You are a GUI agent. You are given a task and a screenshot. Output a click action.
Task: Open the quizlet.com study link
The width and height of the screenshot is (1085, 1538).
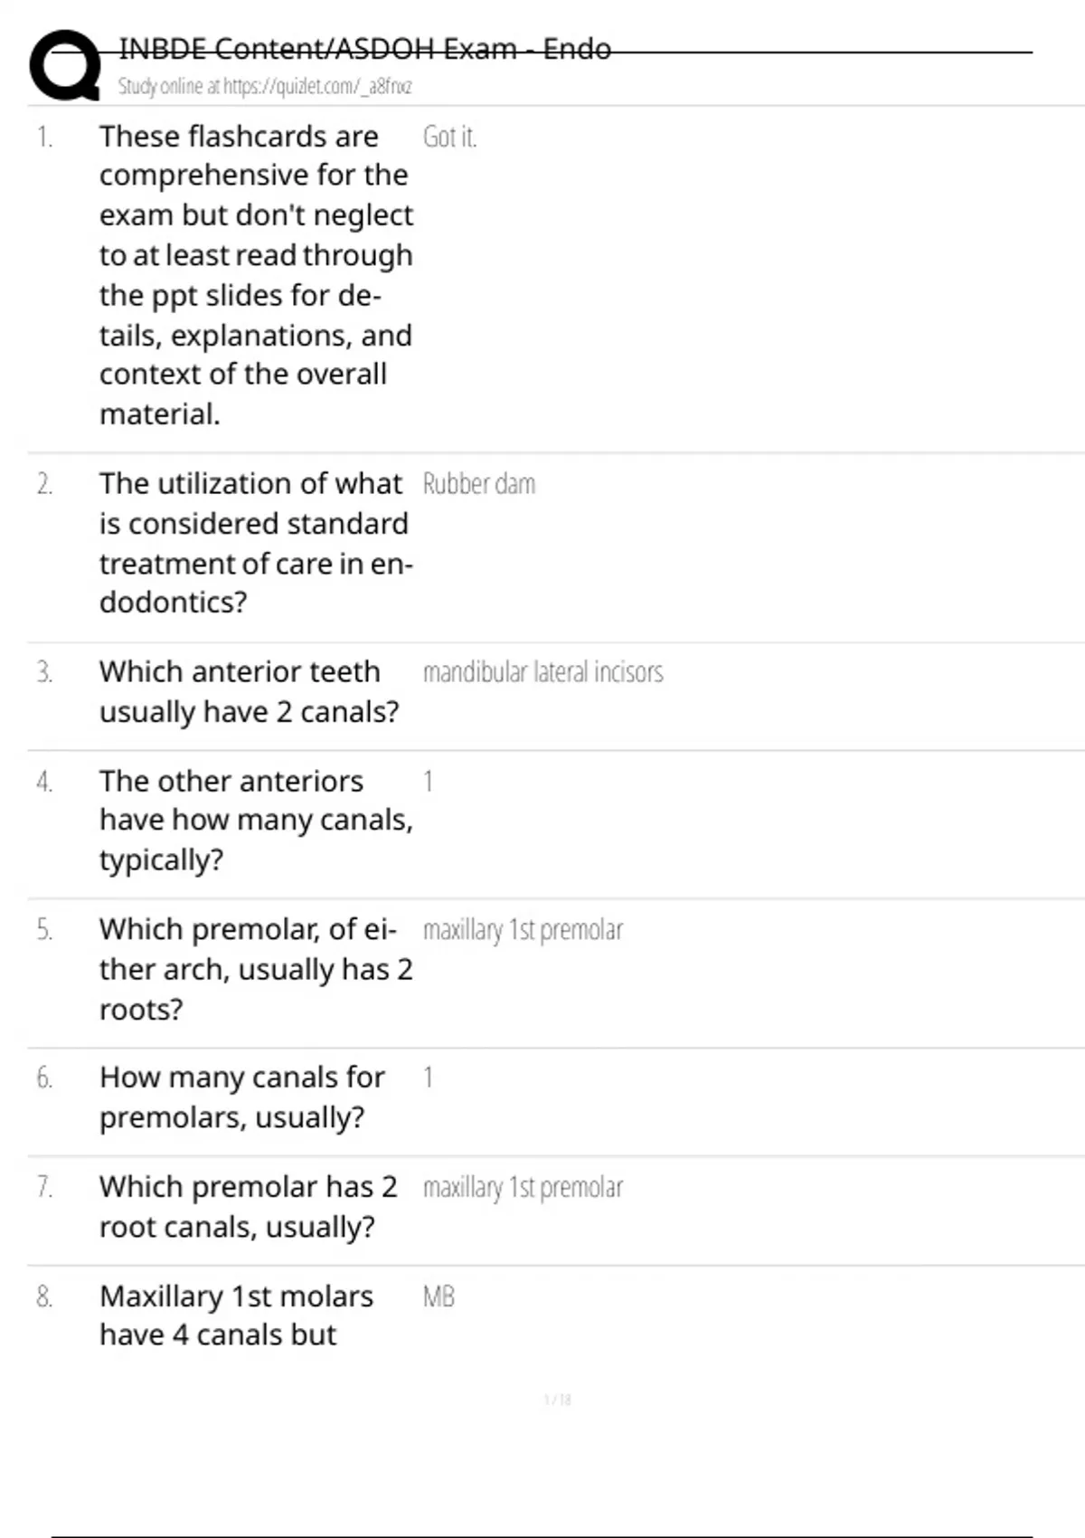pyautogui.click(x=265, y=87)
